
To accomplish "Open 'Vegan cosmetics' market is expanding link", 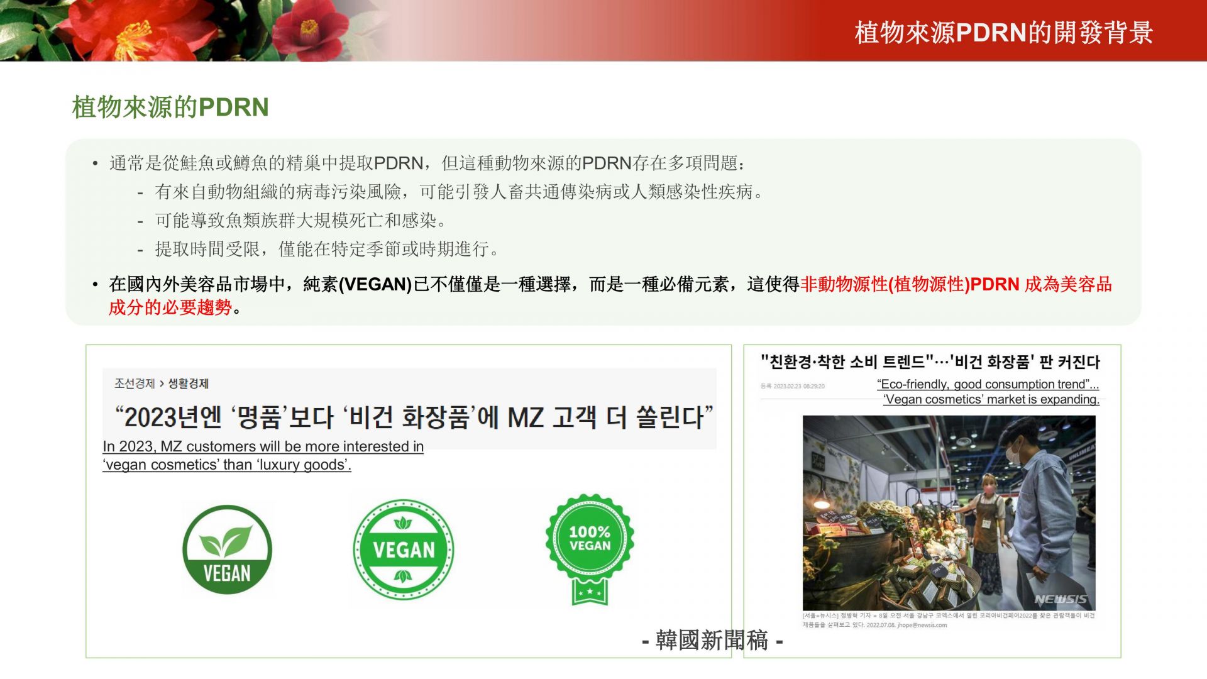I will 991,399.
